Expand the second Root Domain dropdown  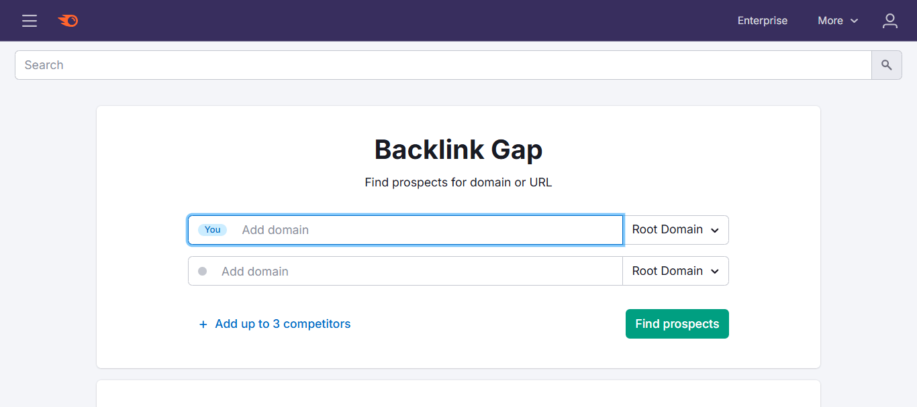tap(676, 272)
